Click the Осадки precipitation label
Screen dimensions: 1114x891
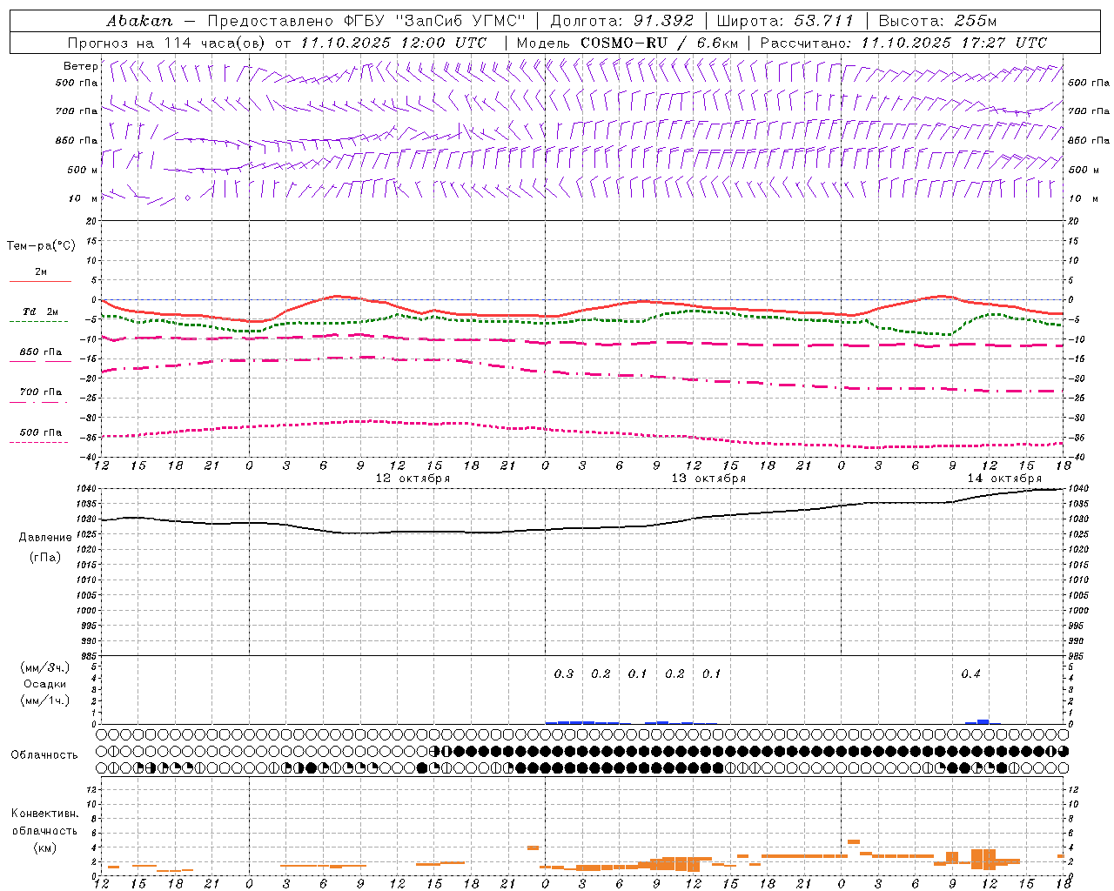pos(45,684)
